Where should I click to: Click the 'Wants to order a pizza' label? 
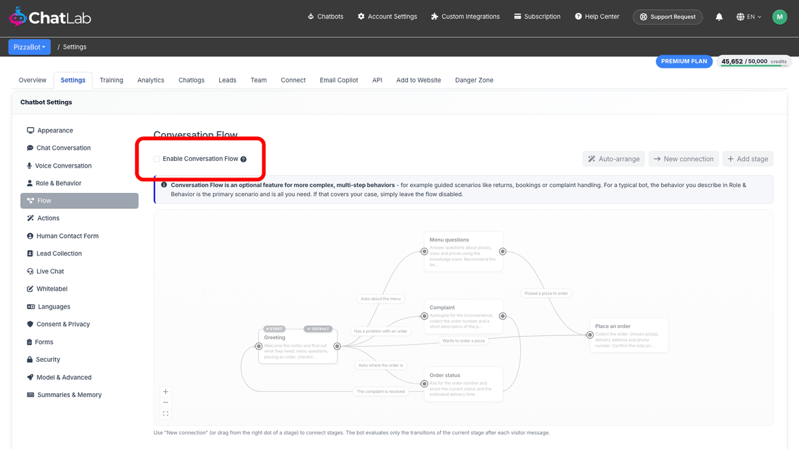(x=463, y=341)
